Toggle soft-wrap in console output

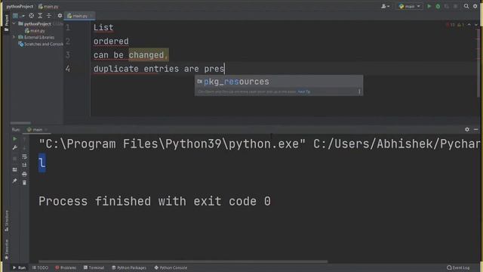coord(24,156)
